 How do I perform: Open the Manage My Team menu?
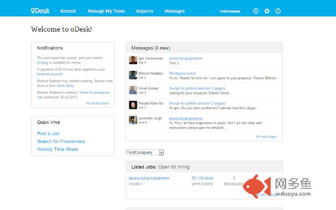[106, 11]
